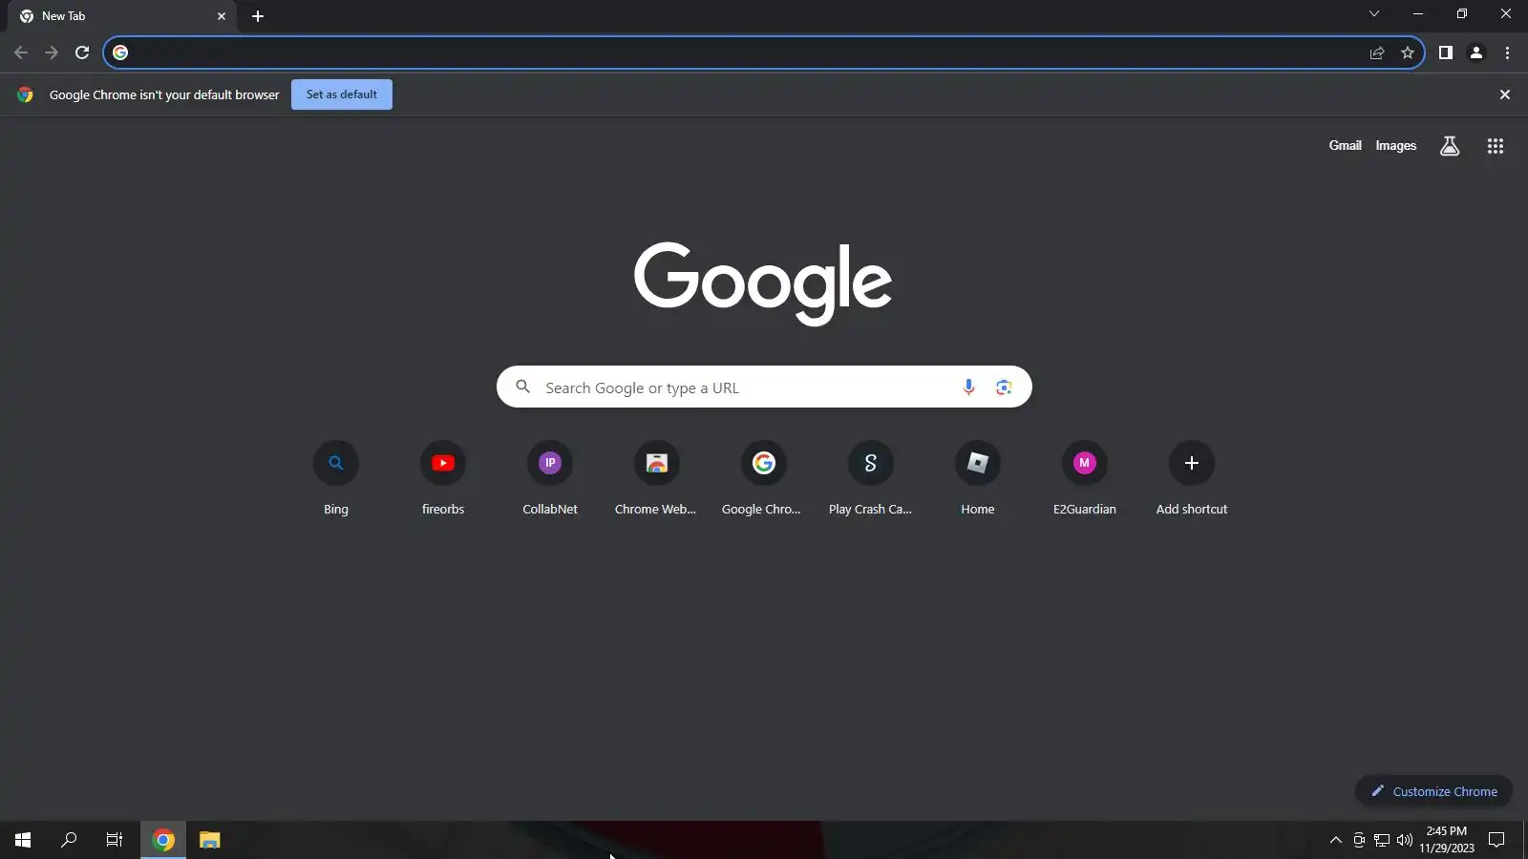The width and height of the screenshot is (1528, 859).
Task: Click the Google icon in address bar
Action: [x=120, y=52]
